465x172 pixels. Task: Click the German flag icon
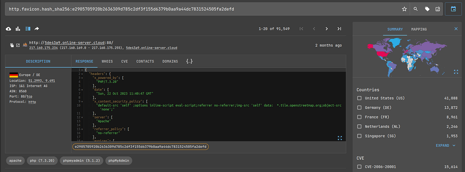[x=14, y=75]
